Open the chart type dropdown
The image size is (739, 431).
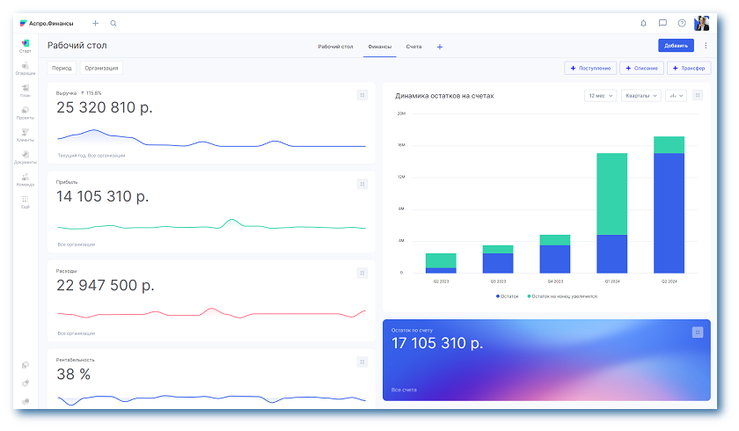coord(677,95)
